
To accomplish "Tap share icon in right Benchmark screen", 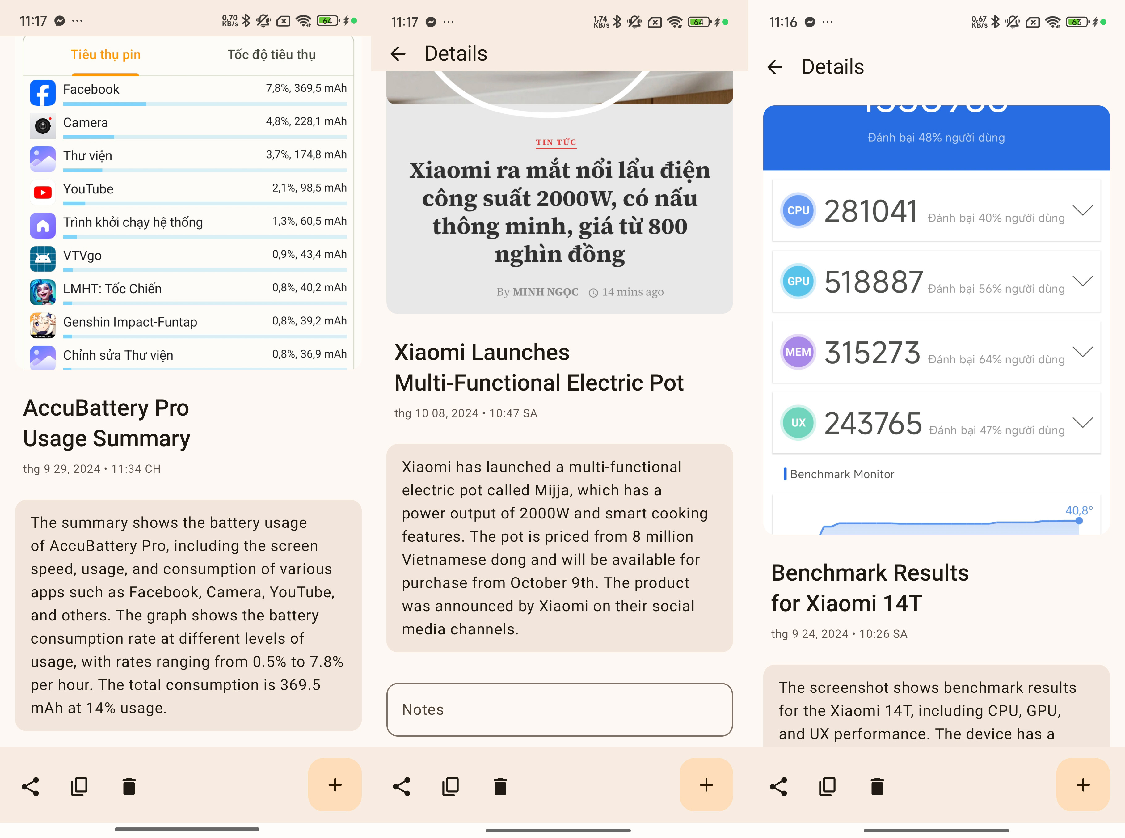I will [778, 786].
